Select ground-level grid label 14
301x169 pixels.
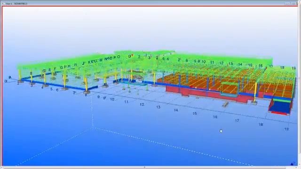click(x=176, y=110)
